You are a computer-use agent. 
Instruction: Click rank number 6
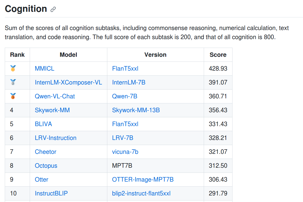[12, 138]
